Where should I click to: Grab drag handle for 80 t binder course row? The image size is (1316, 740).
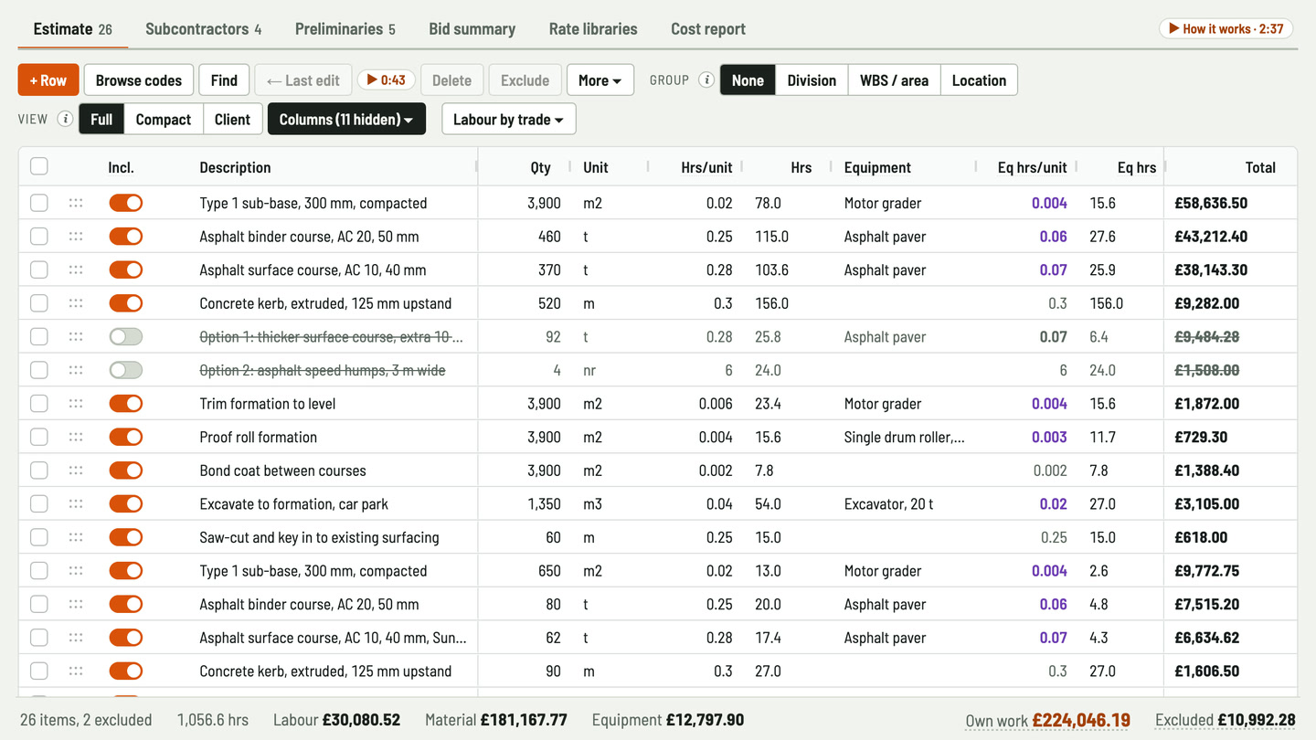tap(76, 604)
